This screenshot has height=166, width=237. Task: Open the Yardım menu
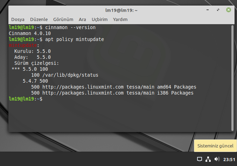[x=120, y=20]
